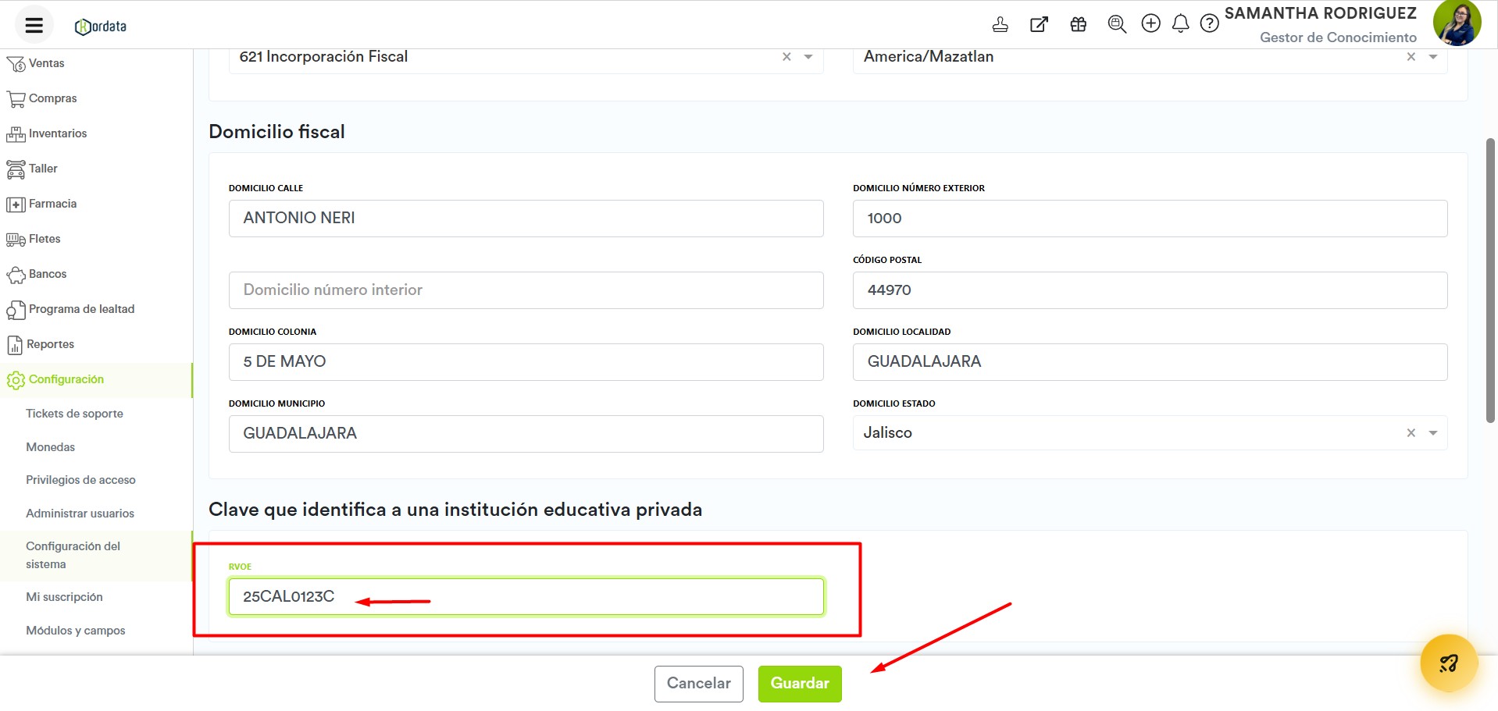The width and height of the screenshot is (1498, 711).
Task: Open the help question mark icon
Action: click(x=1209, y=23)
